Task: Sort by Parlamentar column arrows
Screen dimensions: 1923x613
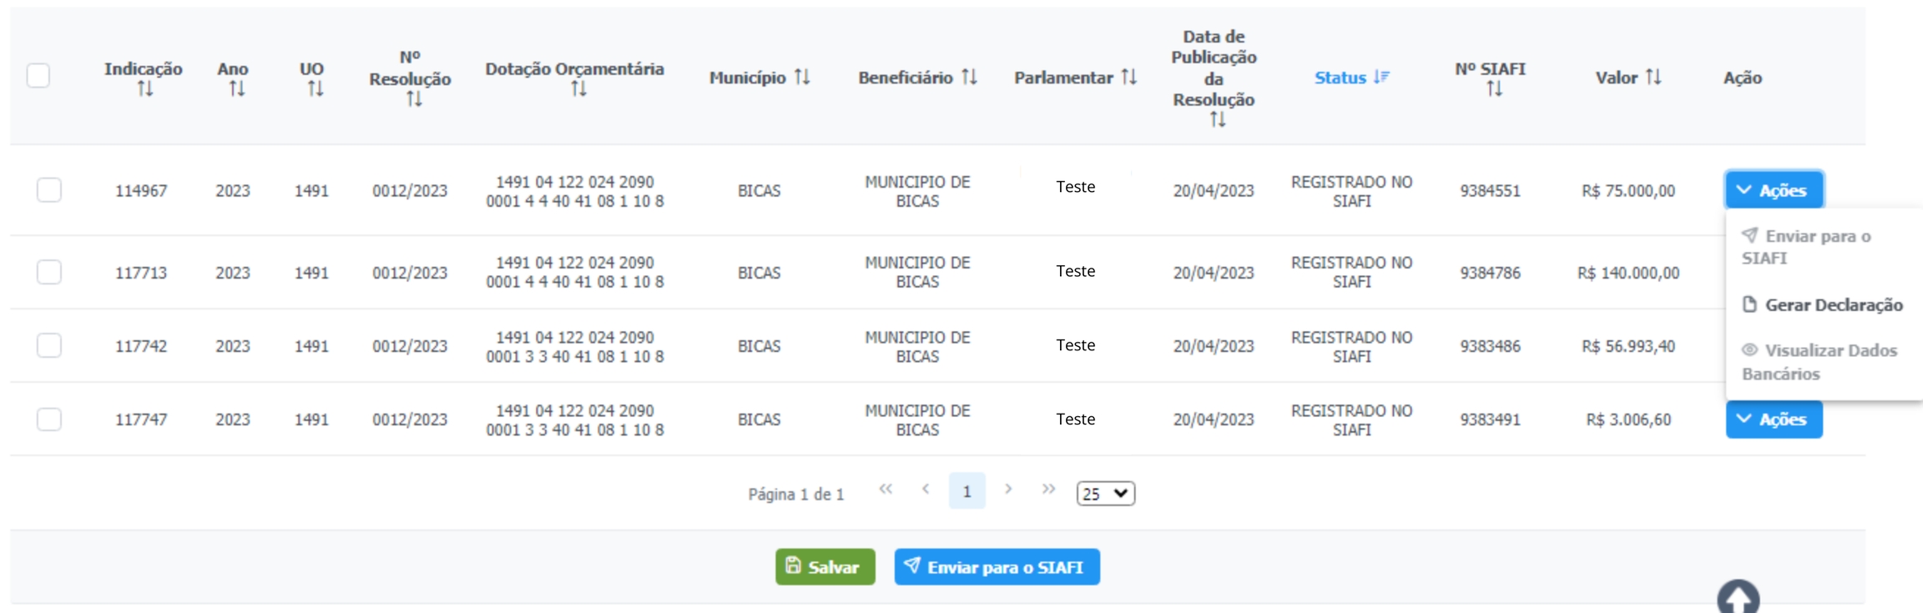Action: click(x=1128, y=78)
